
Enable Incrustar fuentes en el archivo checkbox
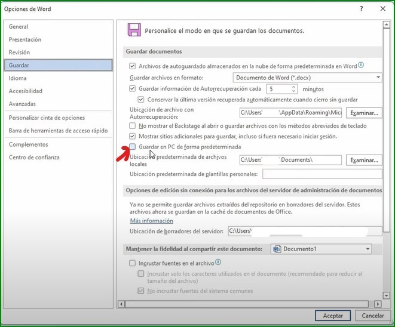click(x=132, y=263)
